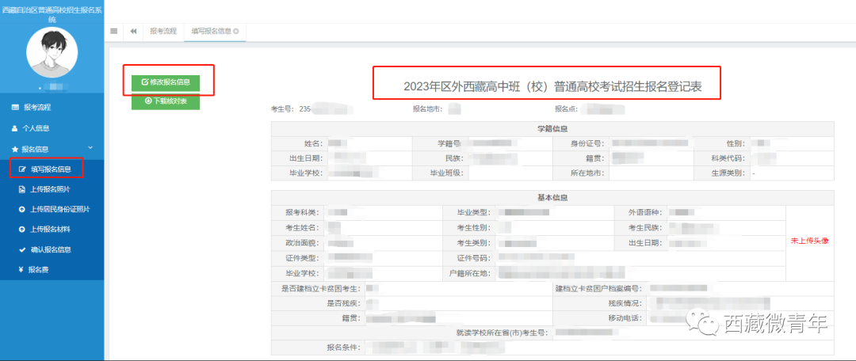Click the 上传居民身份证照片 upload icon
The width and height of the screenshot is (856, 361).
pos(21,210)
